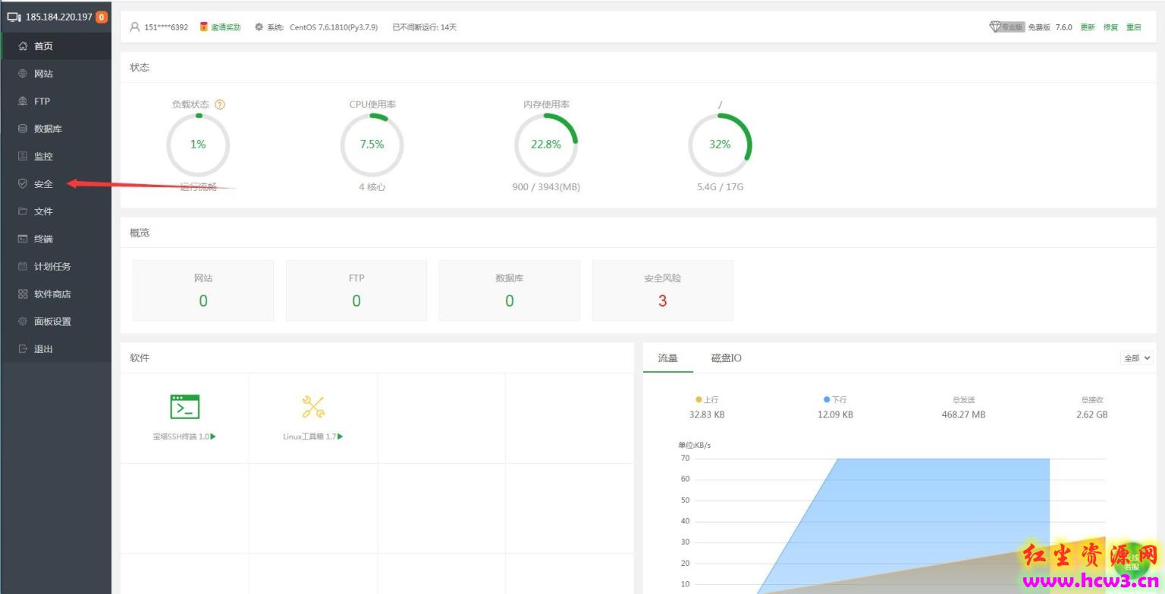Click the 内存使用率 circular gauge
This screenshot has height=594, width=1165.
coord(546,145)
